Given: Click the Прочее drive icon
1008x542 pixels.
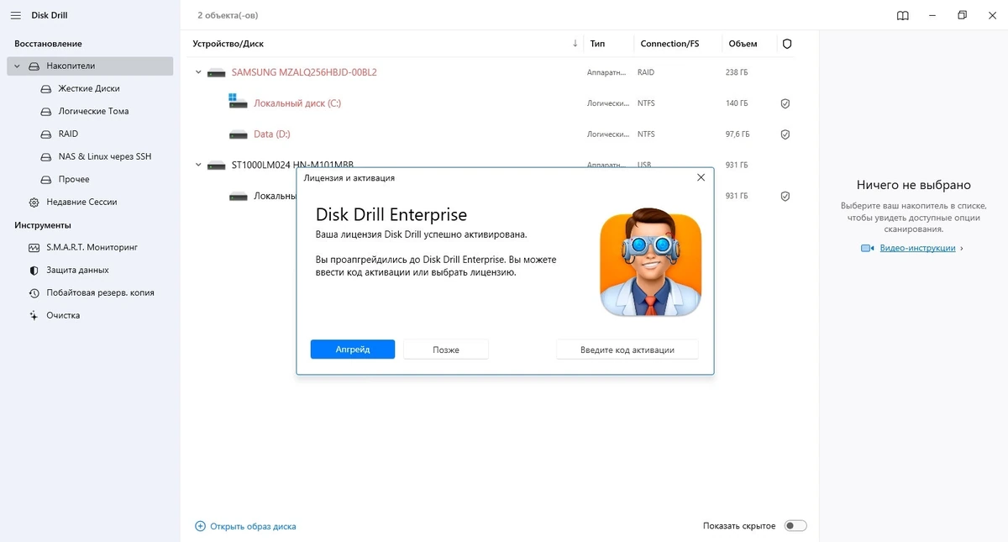Looking at the screenshot, I should point(47,179).
